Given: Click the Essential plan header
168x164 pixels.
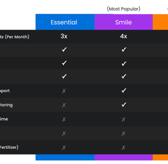Looking at the screenshot, I should [x=65, y=22].
